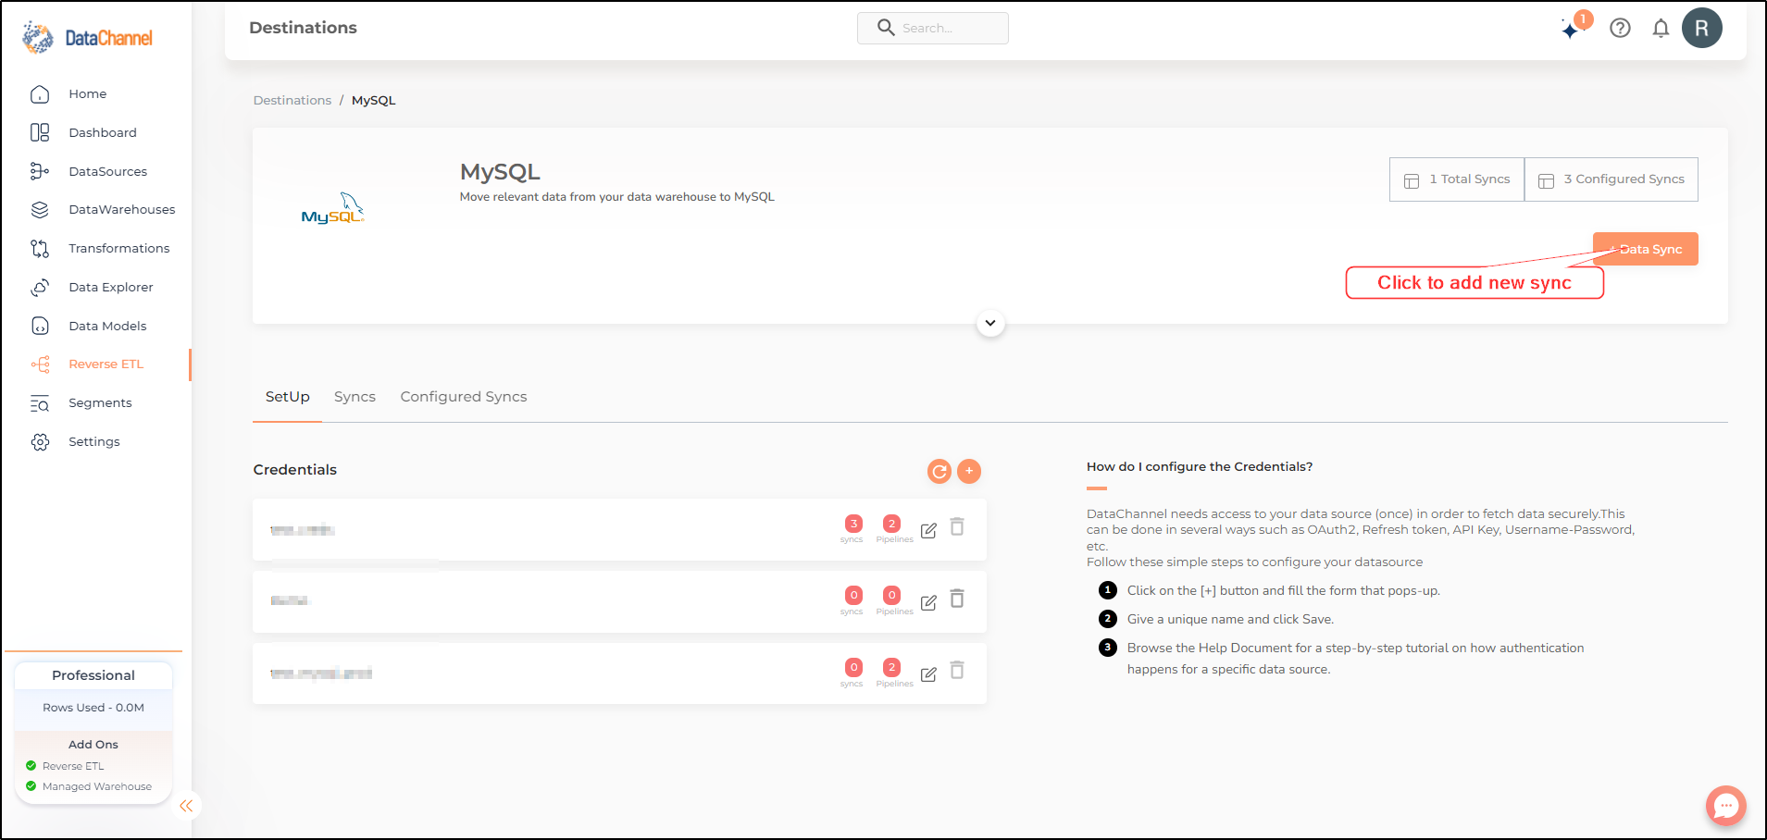Delete the second credential with 0 pipelines
This screenshot has width=1767, height=840.
coord(957,599)
